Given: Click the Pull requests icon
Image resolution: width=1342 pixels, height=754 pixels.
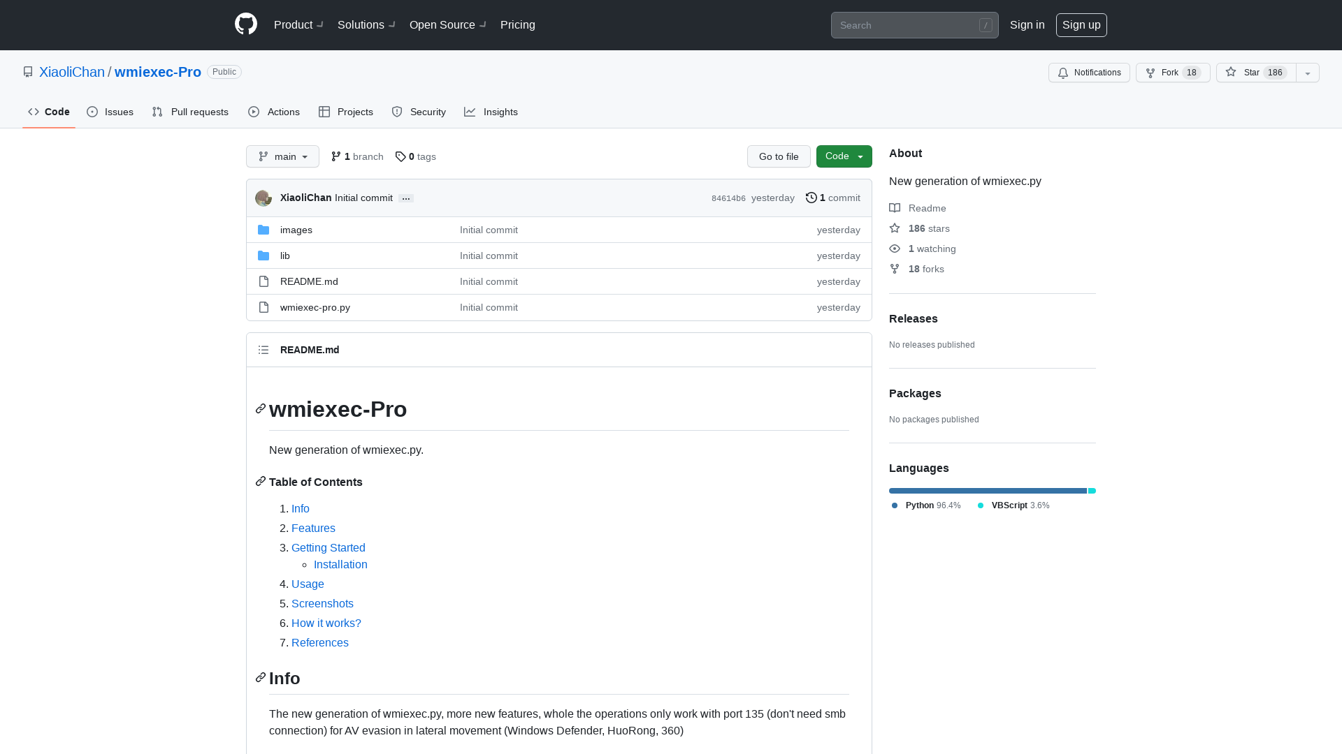Looking at the screenshot, I should (x=157, y=112).
